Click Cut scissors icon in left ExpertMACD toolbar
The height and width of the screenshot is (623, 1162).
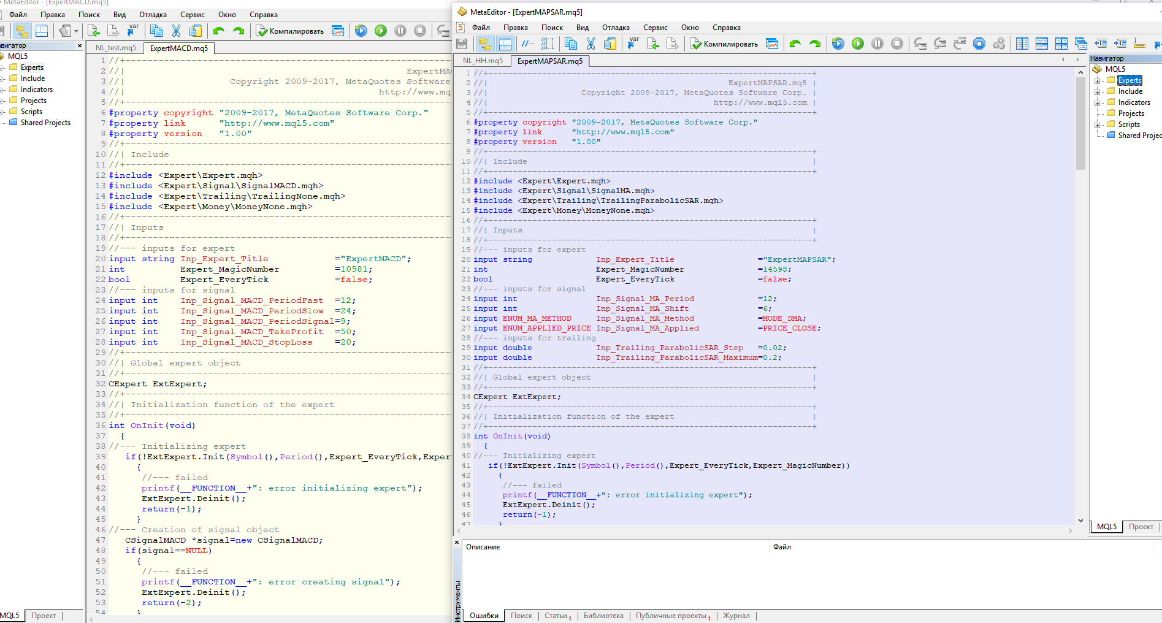pyautogui.click(x=176, y=31)
